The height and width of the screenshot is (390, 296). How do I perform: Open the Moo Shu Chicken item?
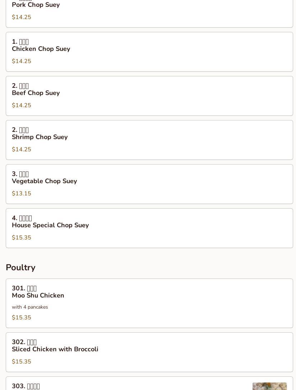(38, 295)
